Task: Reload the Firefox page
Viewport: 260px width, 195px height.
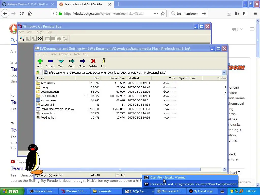Action: (22, 13)
